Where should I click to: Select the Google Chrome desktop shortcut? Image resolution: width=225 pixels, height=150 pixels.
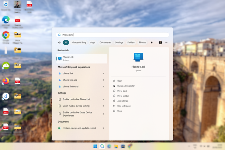(6, 35)
